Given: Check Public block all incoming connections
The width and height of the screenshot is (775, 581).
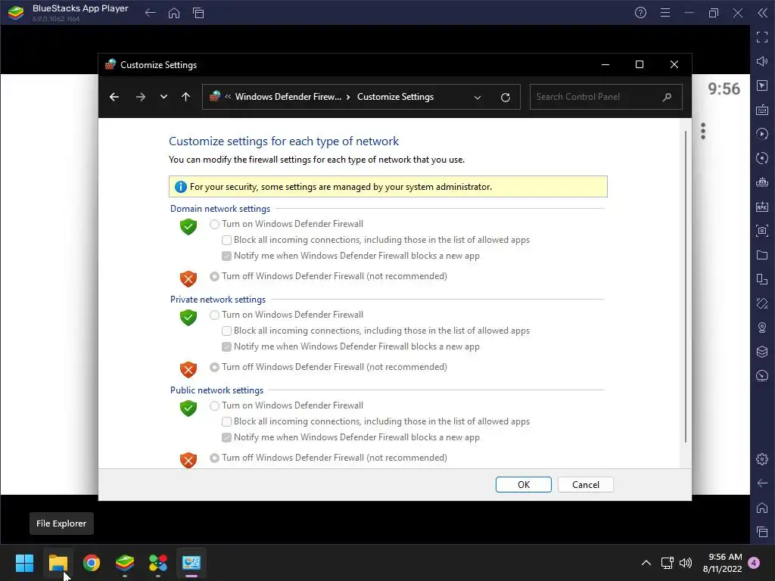Looking at the screenshot, I should (x=226, y=422).
